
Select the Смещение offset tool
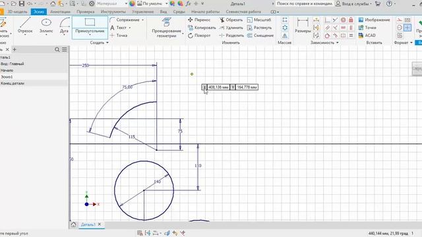click(260, 36)
